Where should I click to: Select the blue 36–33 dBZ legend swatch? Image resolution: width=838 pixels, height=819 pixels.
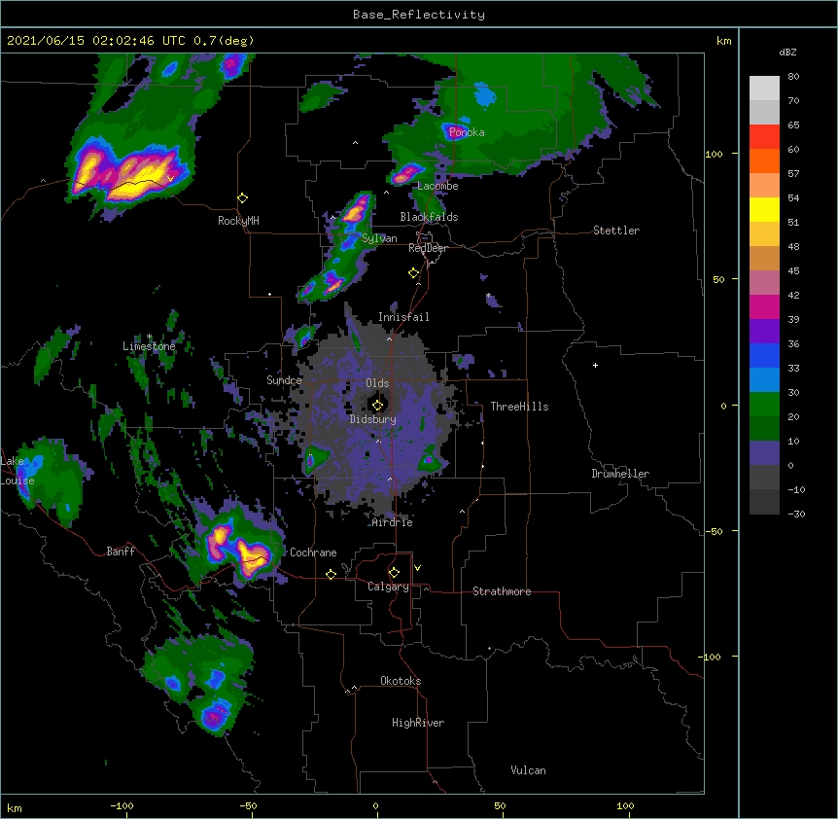coord(764,355)
